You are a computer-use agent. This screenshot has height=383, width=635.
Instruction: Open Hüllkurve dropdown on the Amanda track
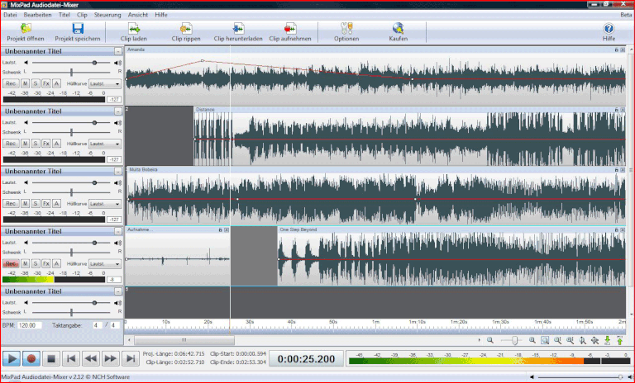coord(105,83)
